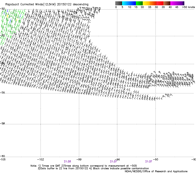
Task: Click the '-58' latitude label
Action: pos(2,123)
